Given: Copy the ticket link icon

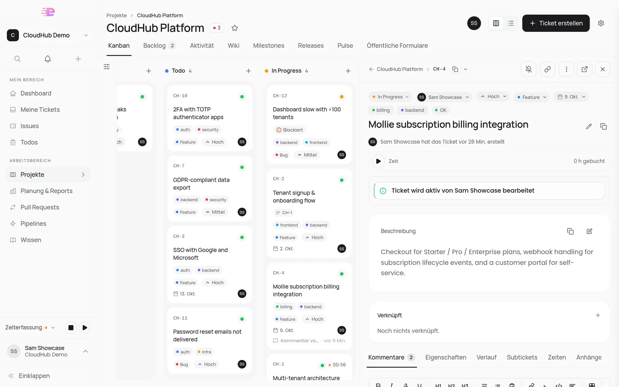Looking at the screenshot, I should tap(547, 69).
